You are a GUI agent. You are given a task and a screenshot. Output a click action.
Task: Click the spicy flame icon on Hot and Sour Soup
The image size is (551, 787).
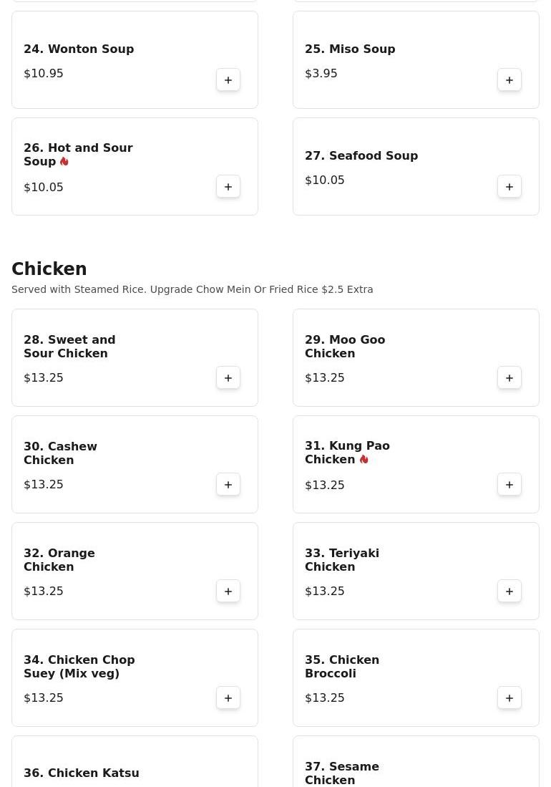pos(64,161)
